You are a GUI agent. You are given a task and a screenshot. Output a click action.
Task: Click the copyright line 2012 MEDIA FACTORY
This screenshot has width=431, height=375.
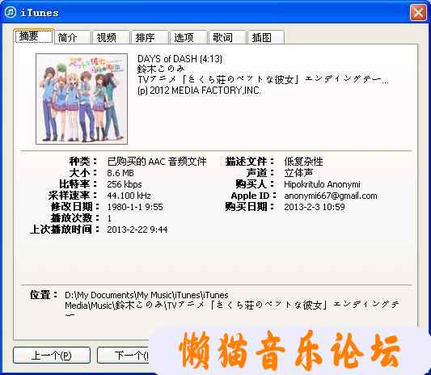pos(199,90)
